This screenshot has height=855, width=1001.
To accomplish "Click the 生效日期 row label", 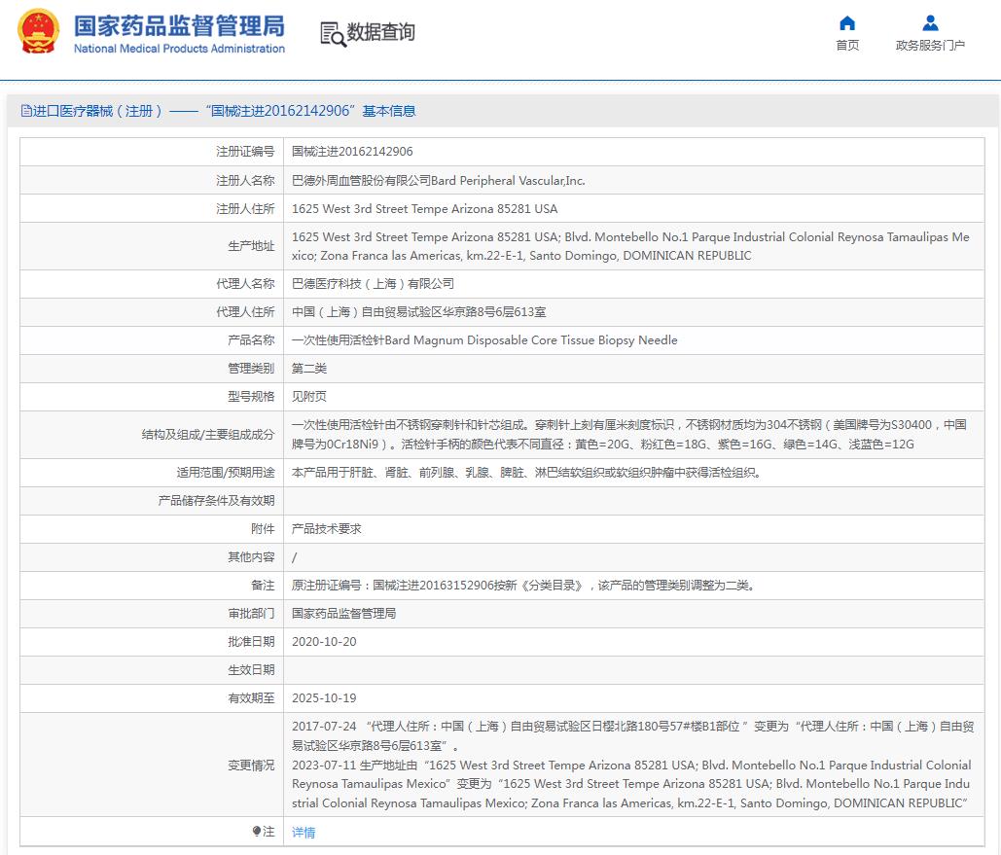I will [x=251, y=670].
